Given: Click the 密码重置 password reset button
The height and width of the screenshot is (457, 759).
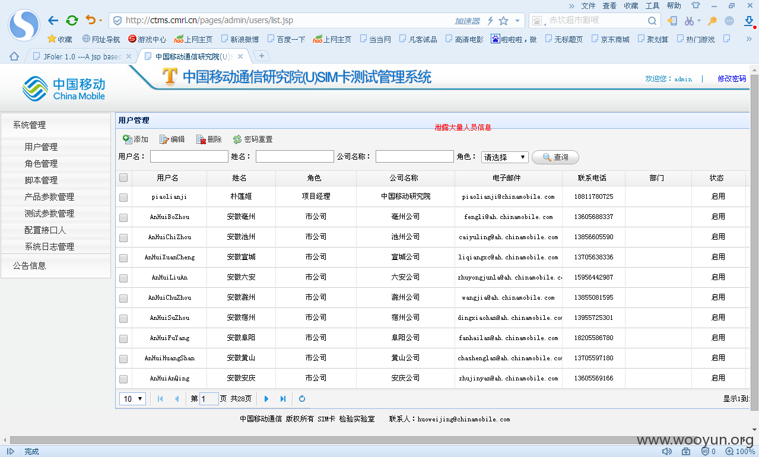Looking at the screenshot, I should point(253,139).
